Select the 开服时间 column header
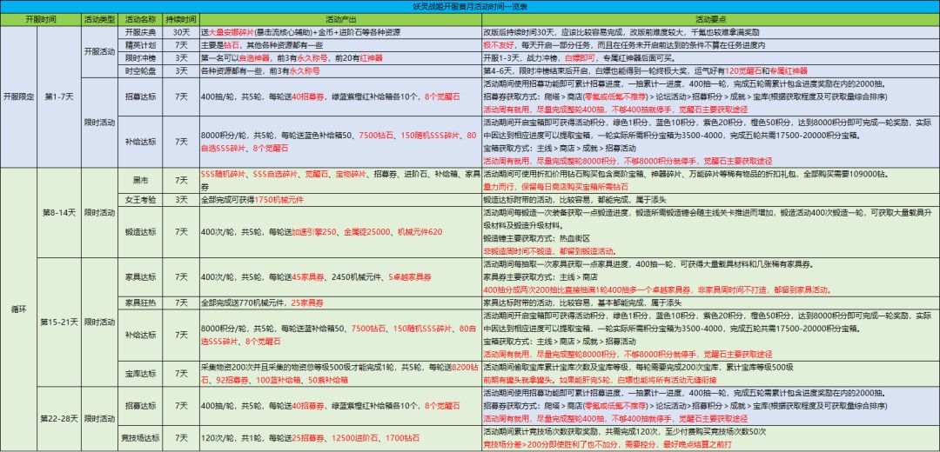The image size is (940, 452). (41, 20)
